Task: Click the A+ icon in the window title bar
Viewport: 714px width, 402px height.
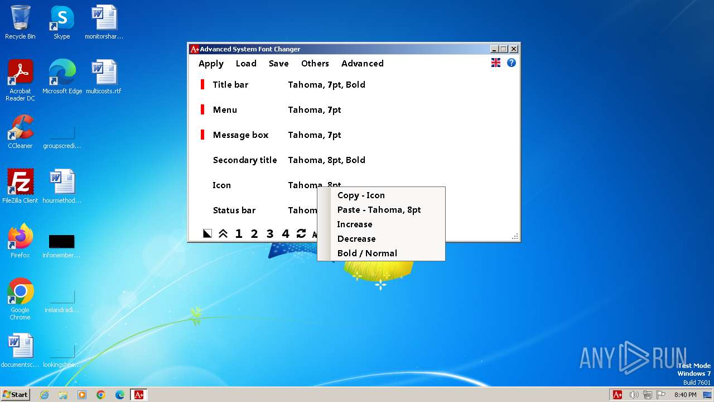Action: 194,49
